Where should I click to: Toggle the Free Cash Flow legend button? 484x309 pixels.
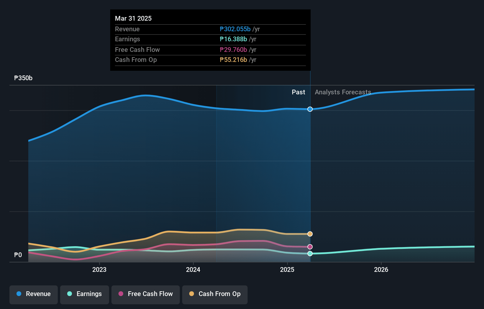click(146, 295)
